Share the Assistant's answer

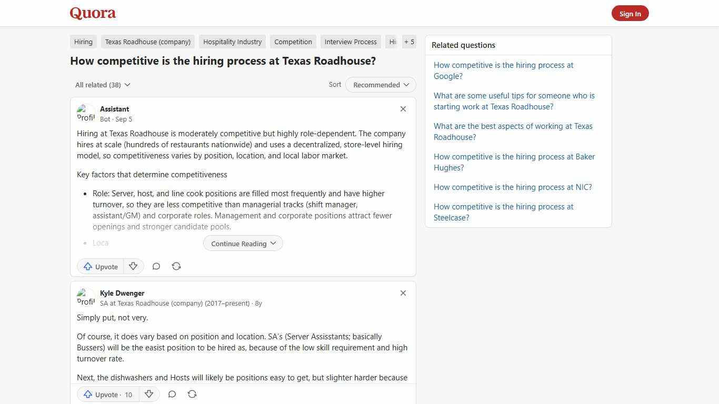click(176, 266)
